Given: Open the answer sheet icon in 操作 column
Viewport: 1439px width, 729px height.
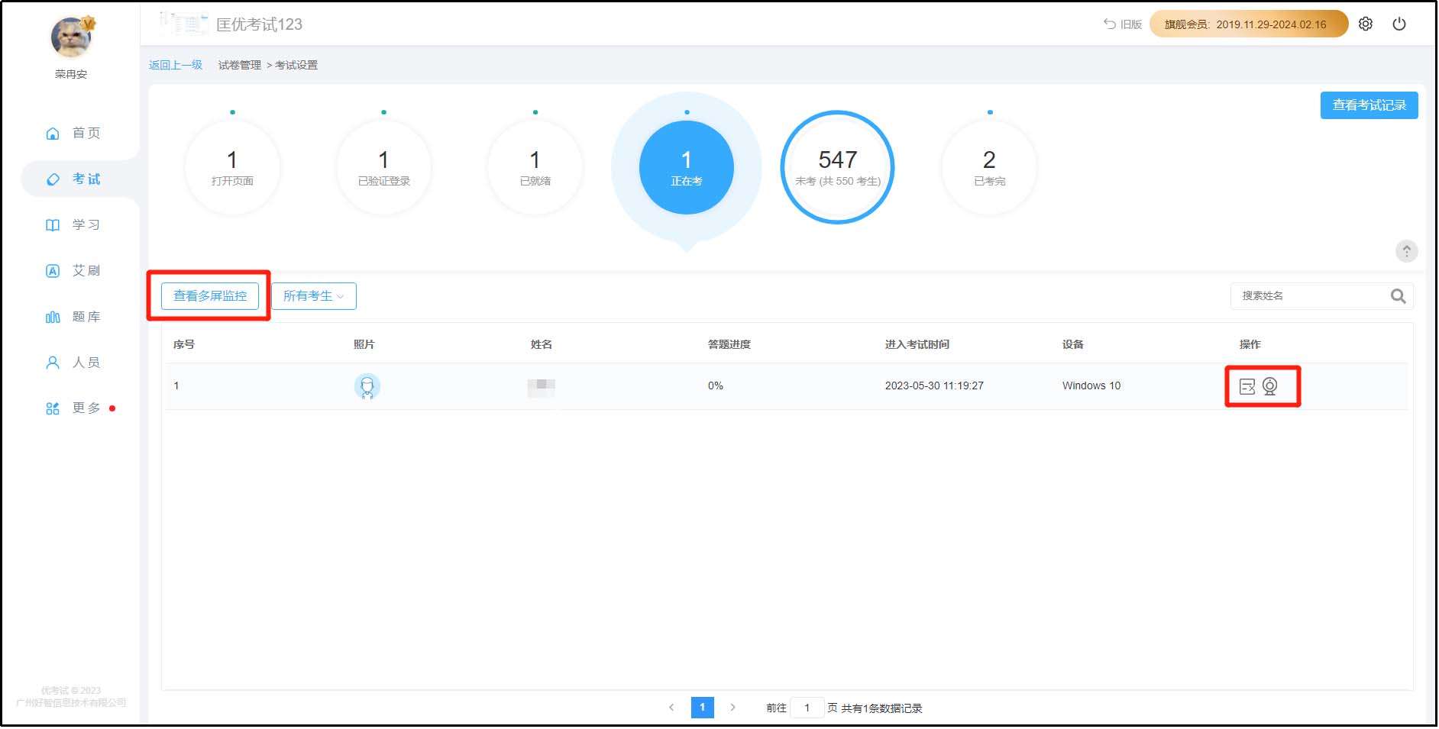Looking at the screenshot, I should 1248,387.
